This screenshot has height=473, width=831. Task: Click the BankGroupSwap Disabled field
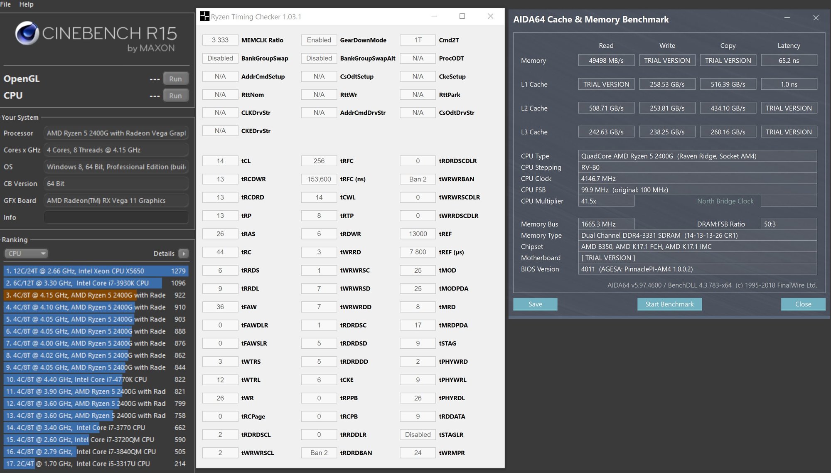(x=220, y=58)
